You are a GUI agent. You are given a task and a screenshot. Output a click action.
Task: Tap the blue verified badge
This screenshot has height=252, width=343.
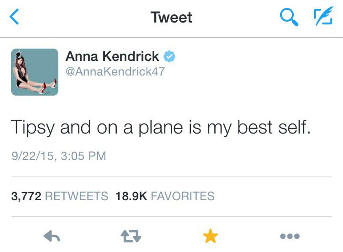click(x=170, y=56)
